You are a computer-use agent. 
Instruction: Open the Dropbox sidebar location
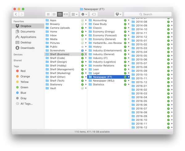(x=25, y=26)
